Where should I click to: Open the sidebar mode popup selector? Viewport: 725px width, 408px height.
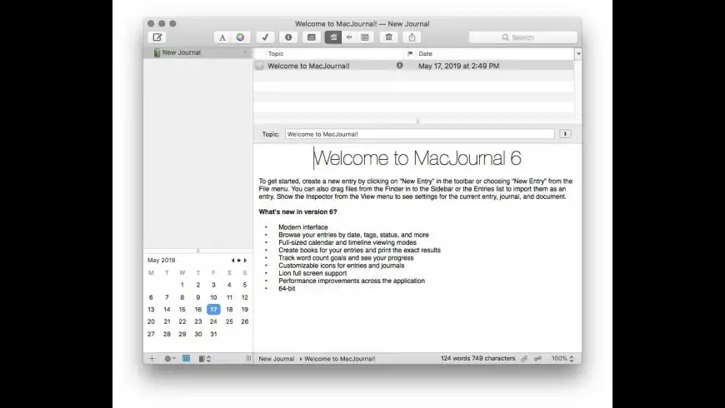coord(204,359)
